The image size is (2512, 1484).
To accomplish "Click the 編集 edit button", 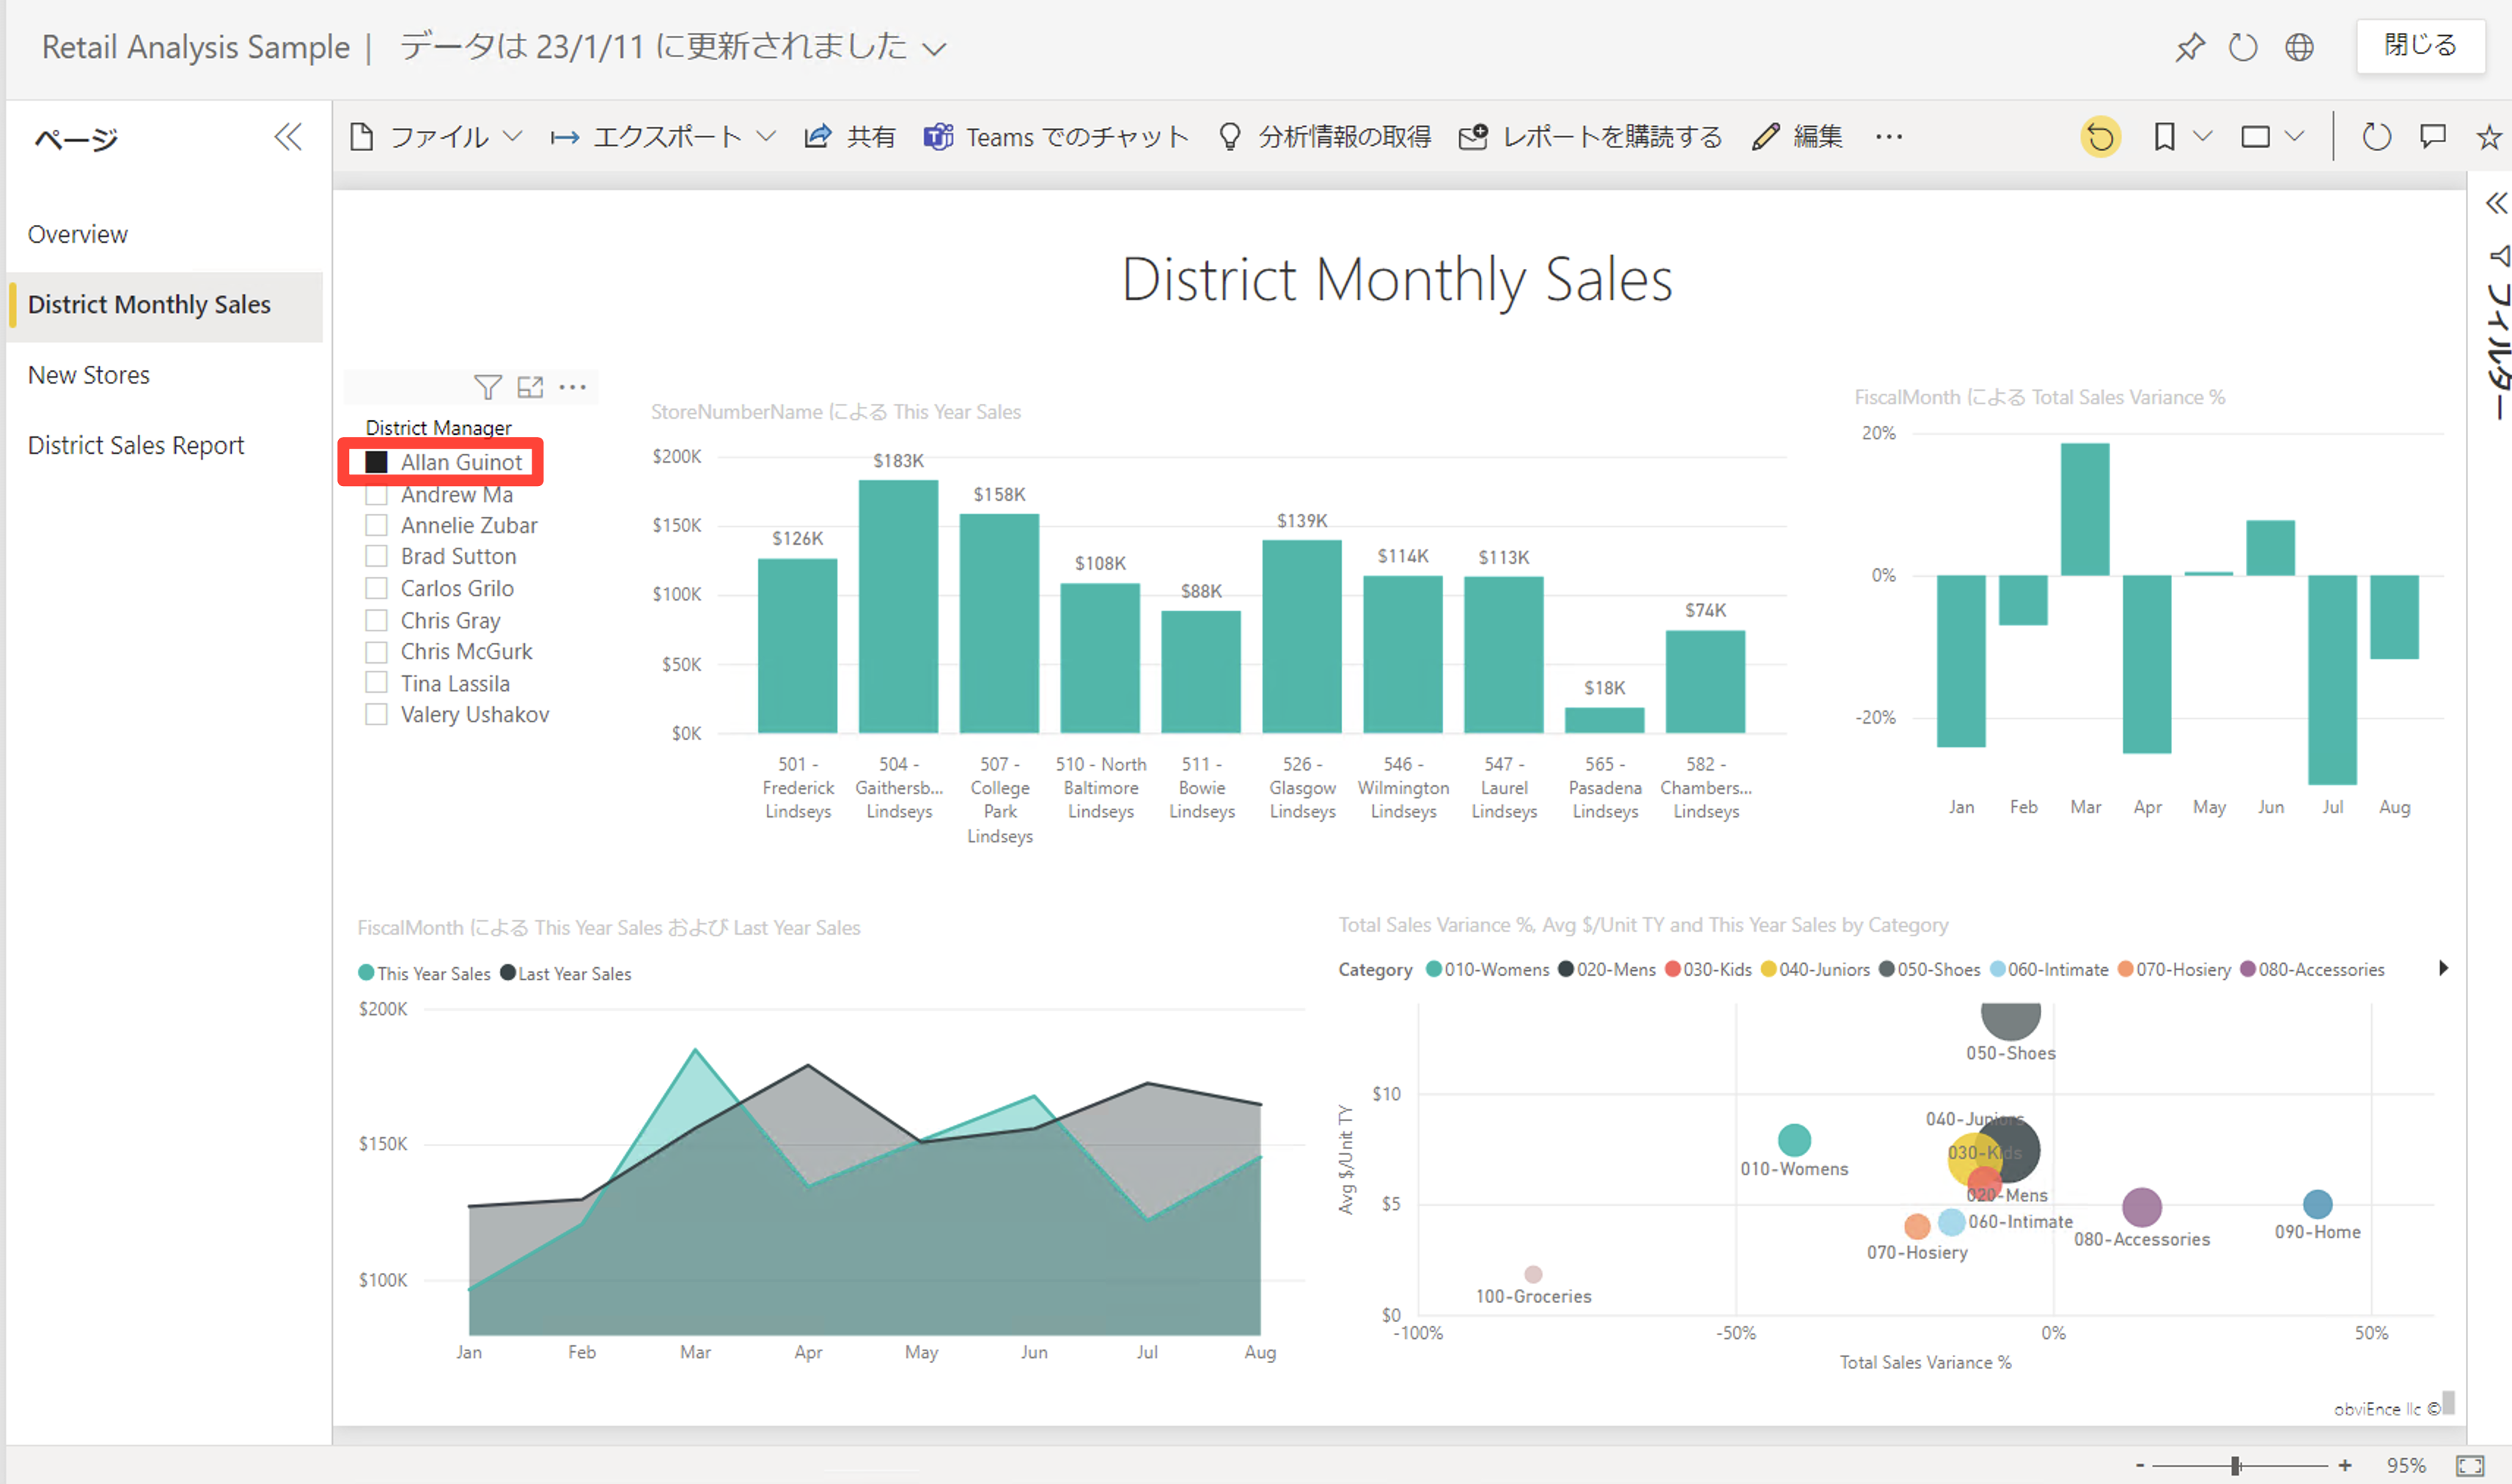I will click(x=1798, y=137).
